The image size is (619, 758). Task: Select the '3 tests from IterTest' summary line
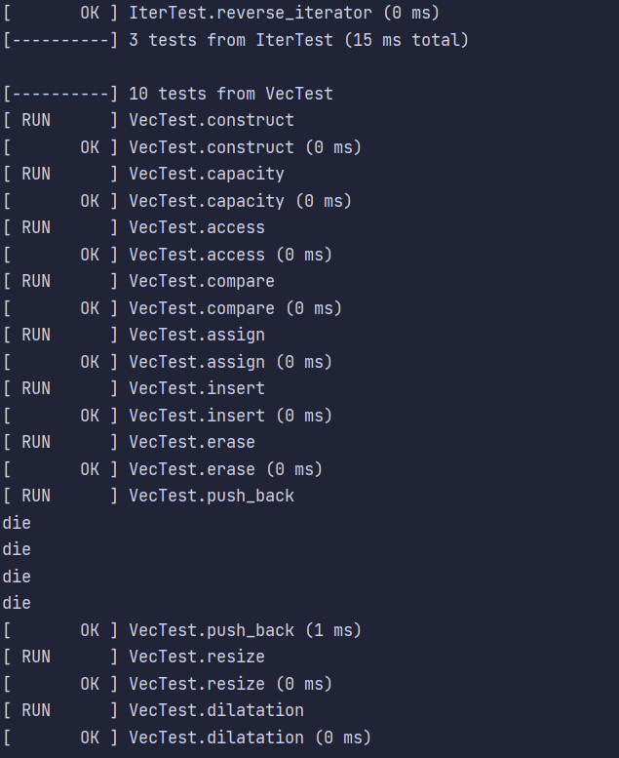click(x=236, y=40)
